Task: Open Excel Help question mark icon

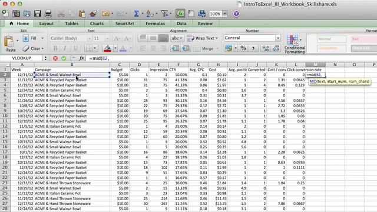Action: pyautogui.click(x=236, y=14)
